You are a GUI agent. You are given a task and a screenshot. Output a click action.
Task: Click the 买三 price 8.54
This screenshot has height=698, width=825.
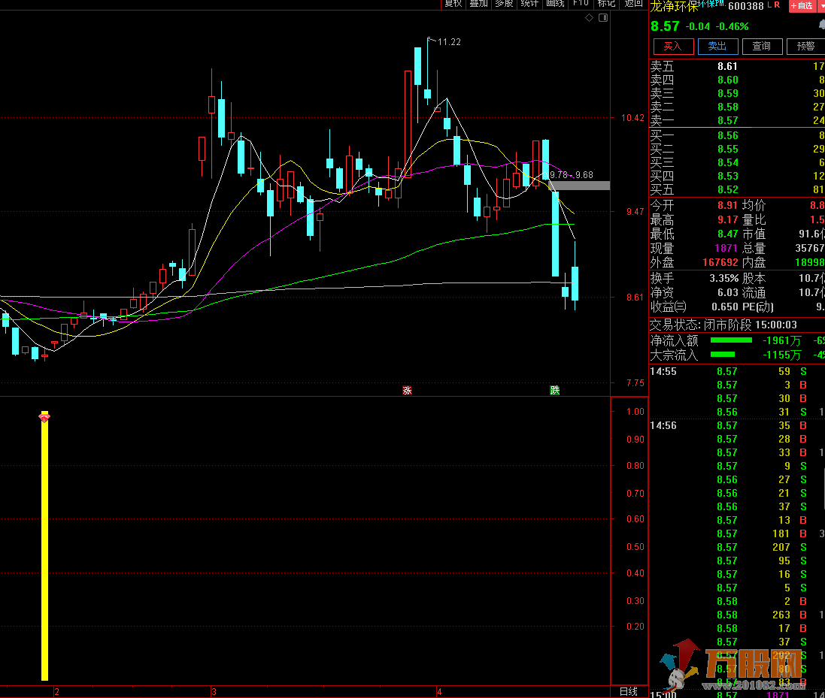pos(728,162)
